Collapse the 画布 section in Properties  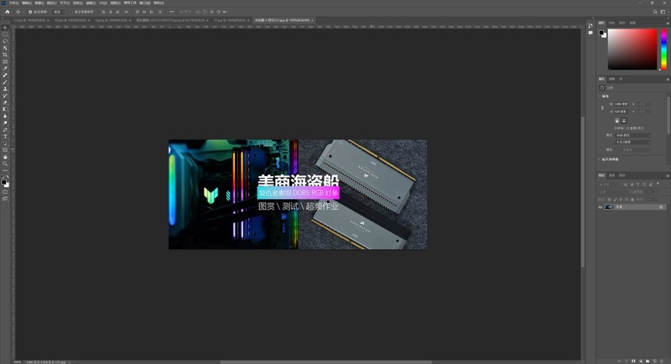(x=599, y=96)
